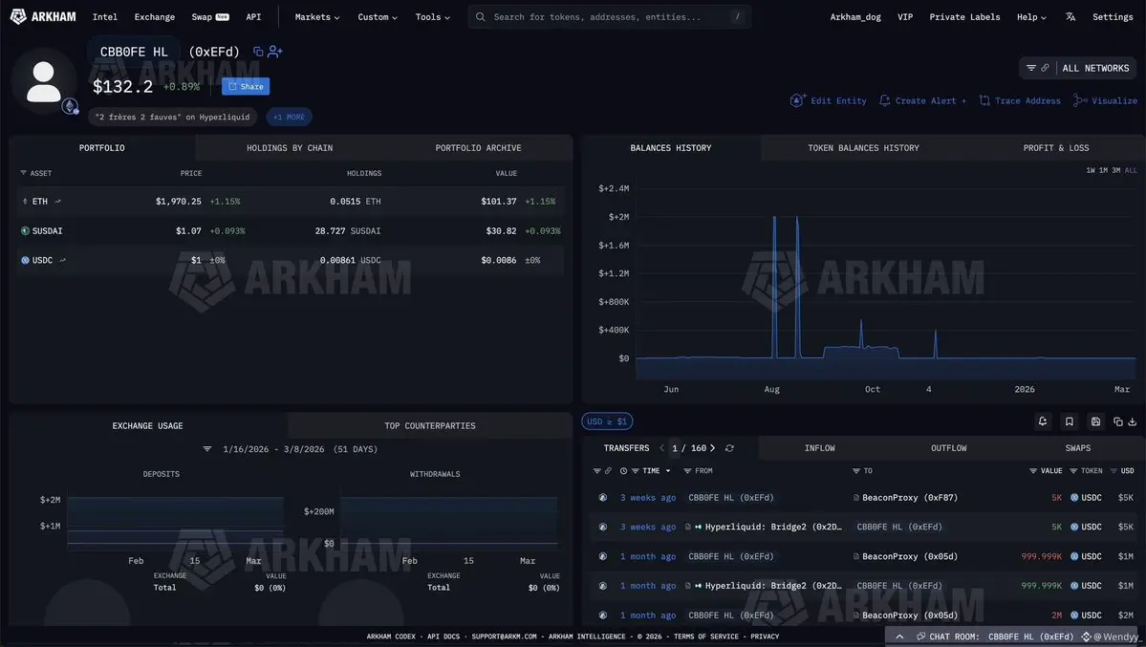Filter transfers by TOKEN column
The image size is (1146, 647).
pyautogui.click(x=1073, y=471)
